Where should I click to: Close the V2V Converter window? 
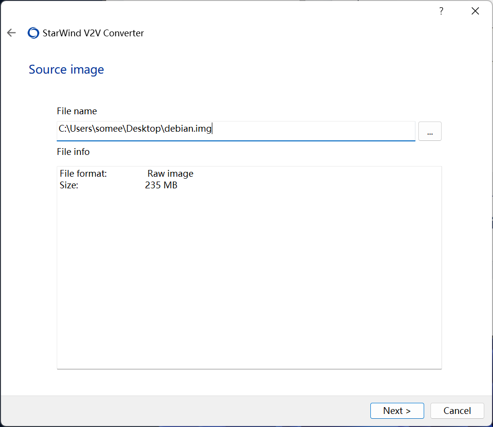point(475,11)
